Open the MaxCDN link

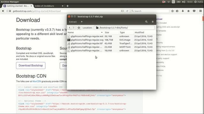37,81
